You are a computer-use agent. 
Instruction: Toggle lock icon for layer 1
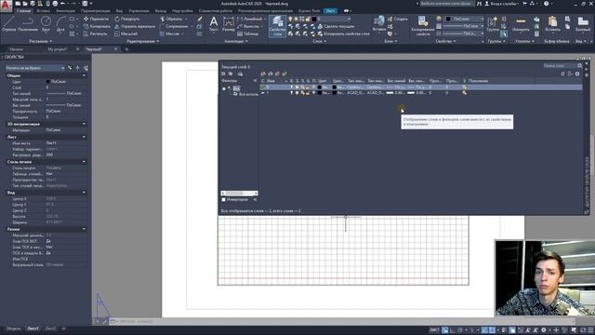click(x=308, y=93)
